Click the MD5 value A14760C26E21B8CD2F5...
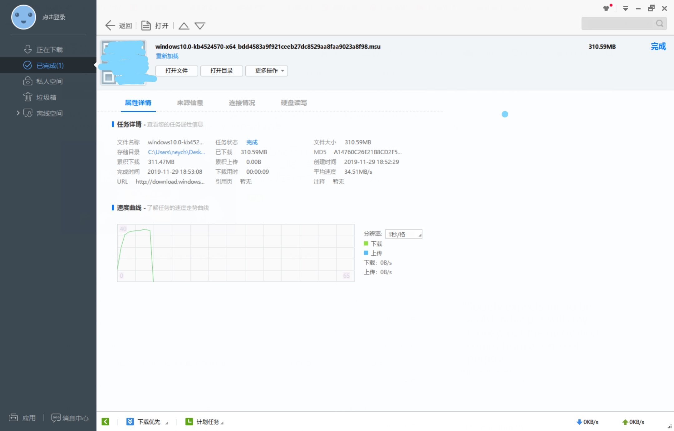The image size is (674, 431). 368,152
